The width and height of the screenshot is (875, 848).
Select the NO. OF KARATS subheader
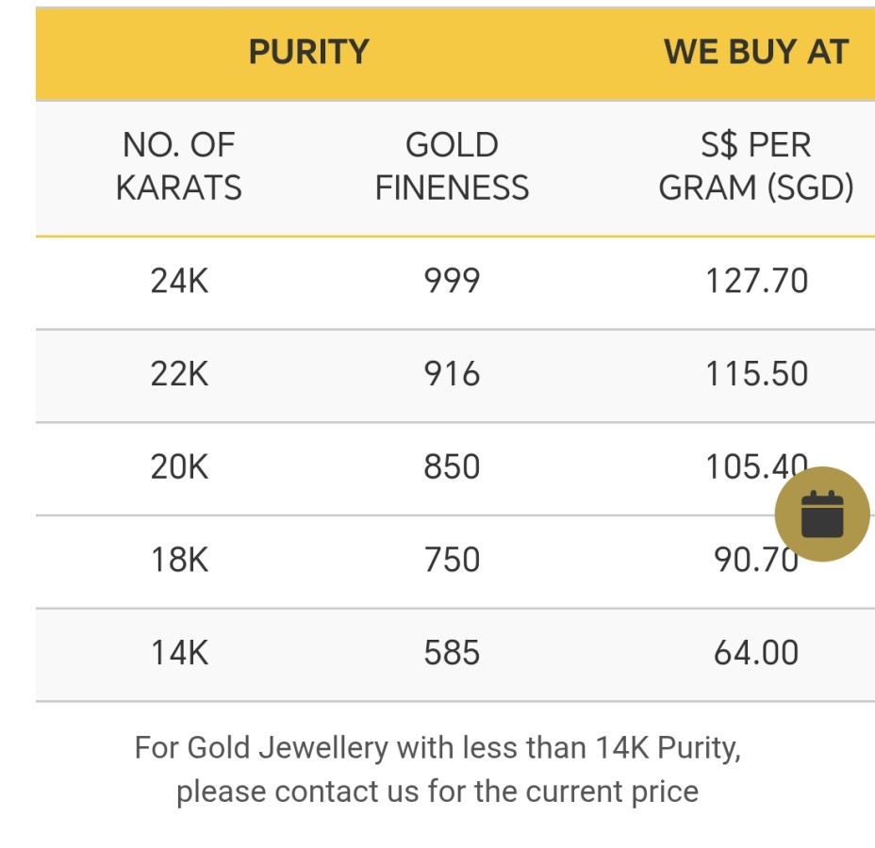click(x=179, y=167)
